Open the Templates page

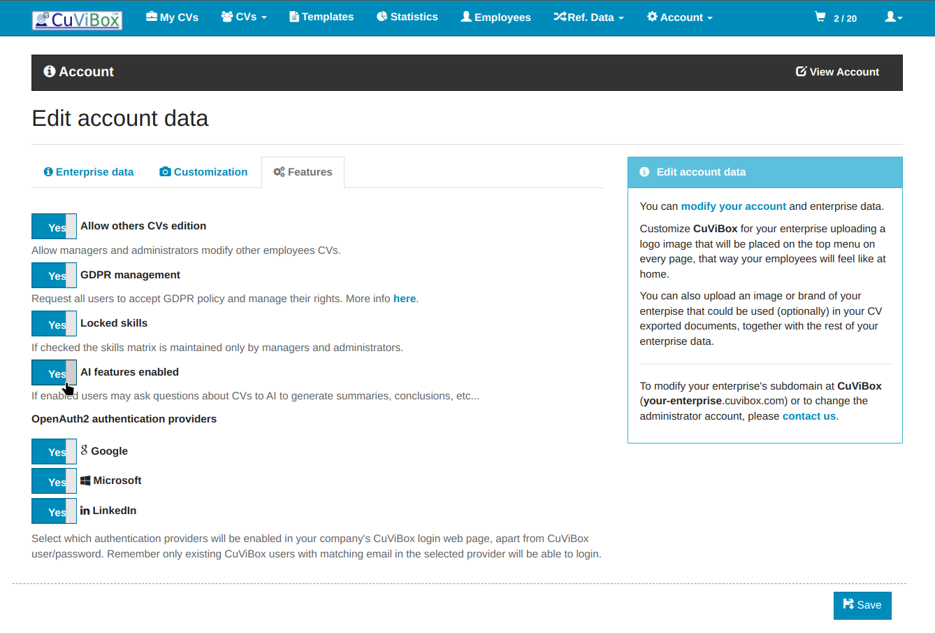321,17
